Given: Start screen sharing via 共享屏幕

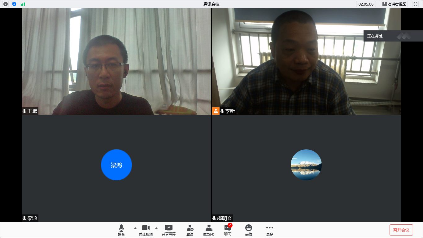Looking at the screenshot, I should pyautogui.click(x=169, y=230).
